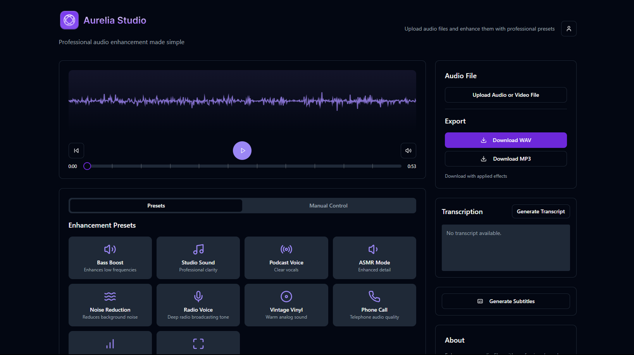Click the Bass Boost speaker icon

110,249
